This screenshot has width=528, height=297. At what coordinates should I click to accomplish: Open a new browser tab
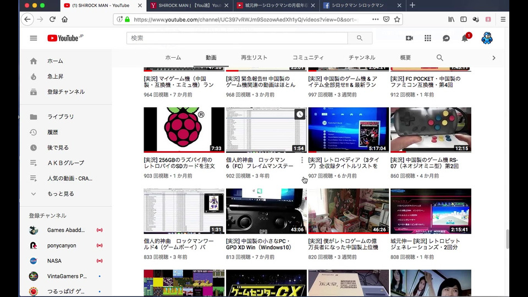point(413,5)
